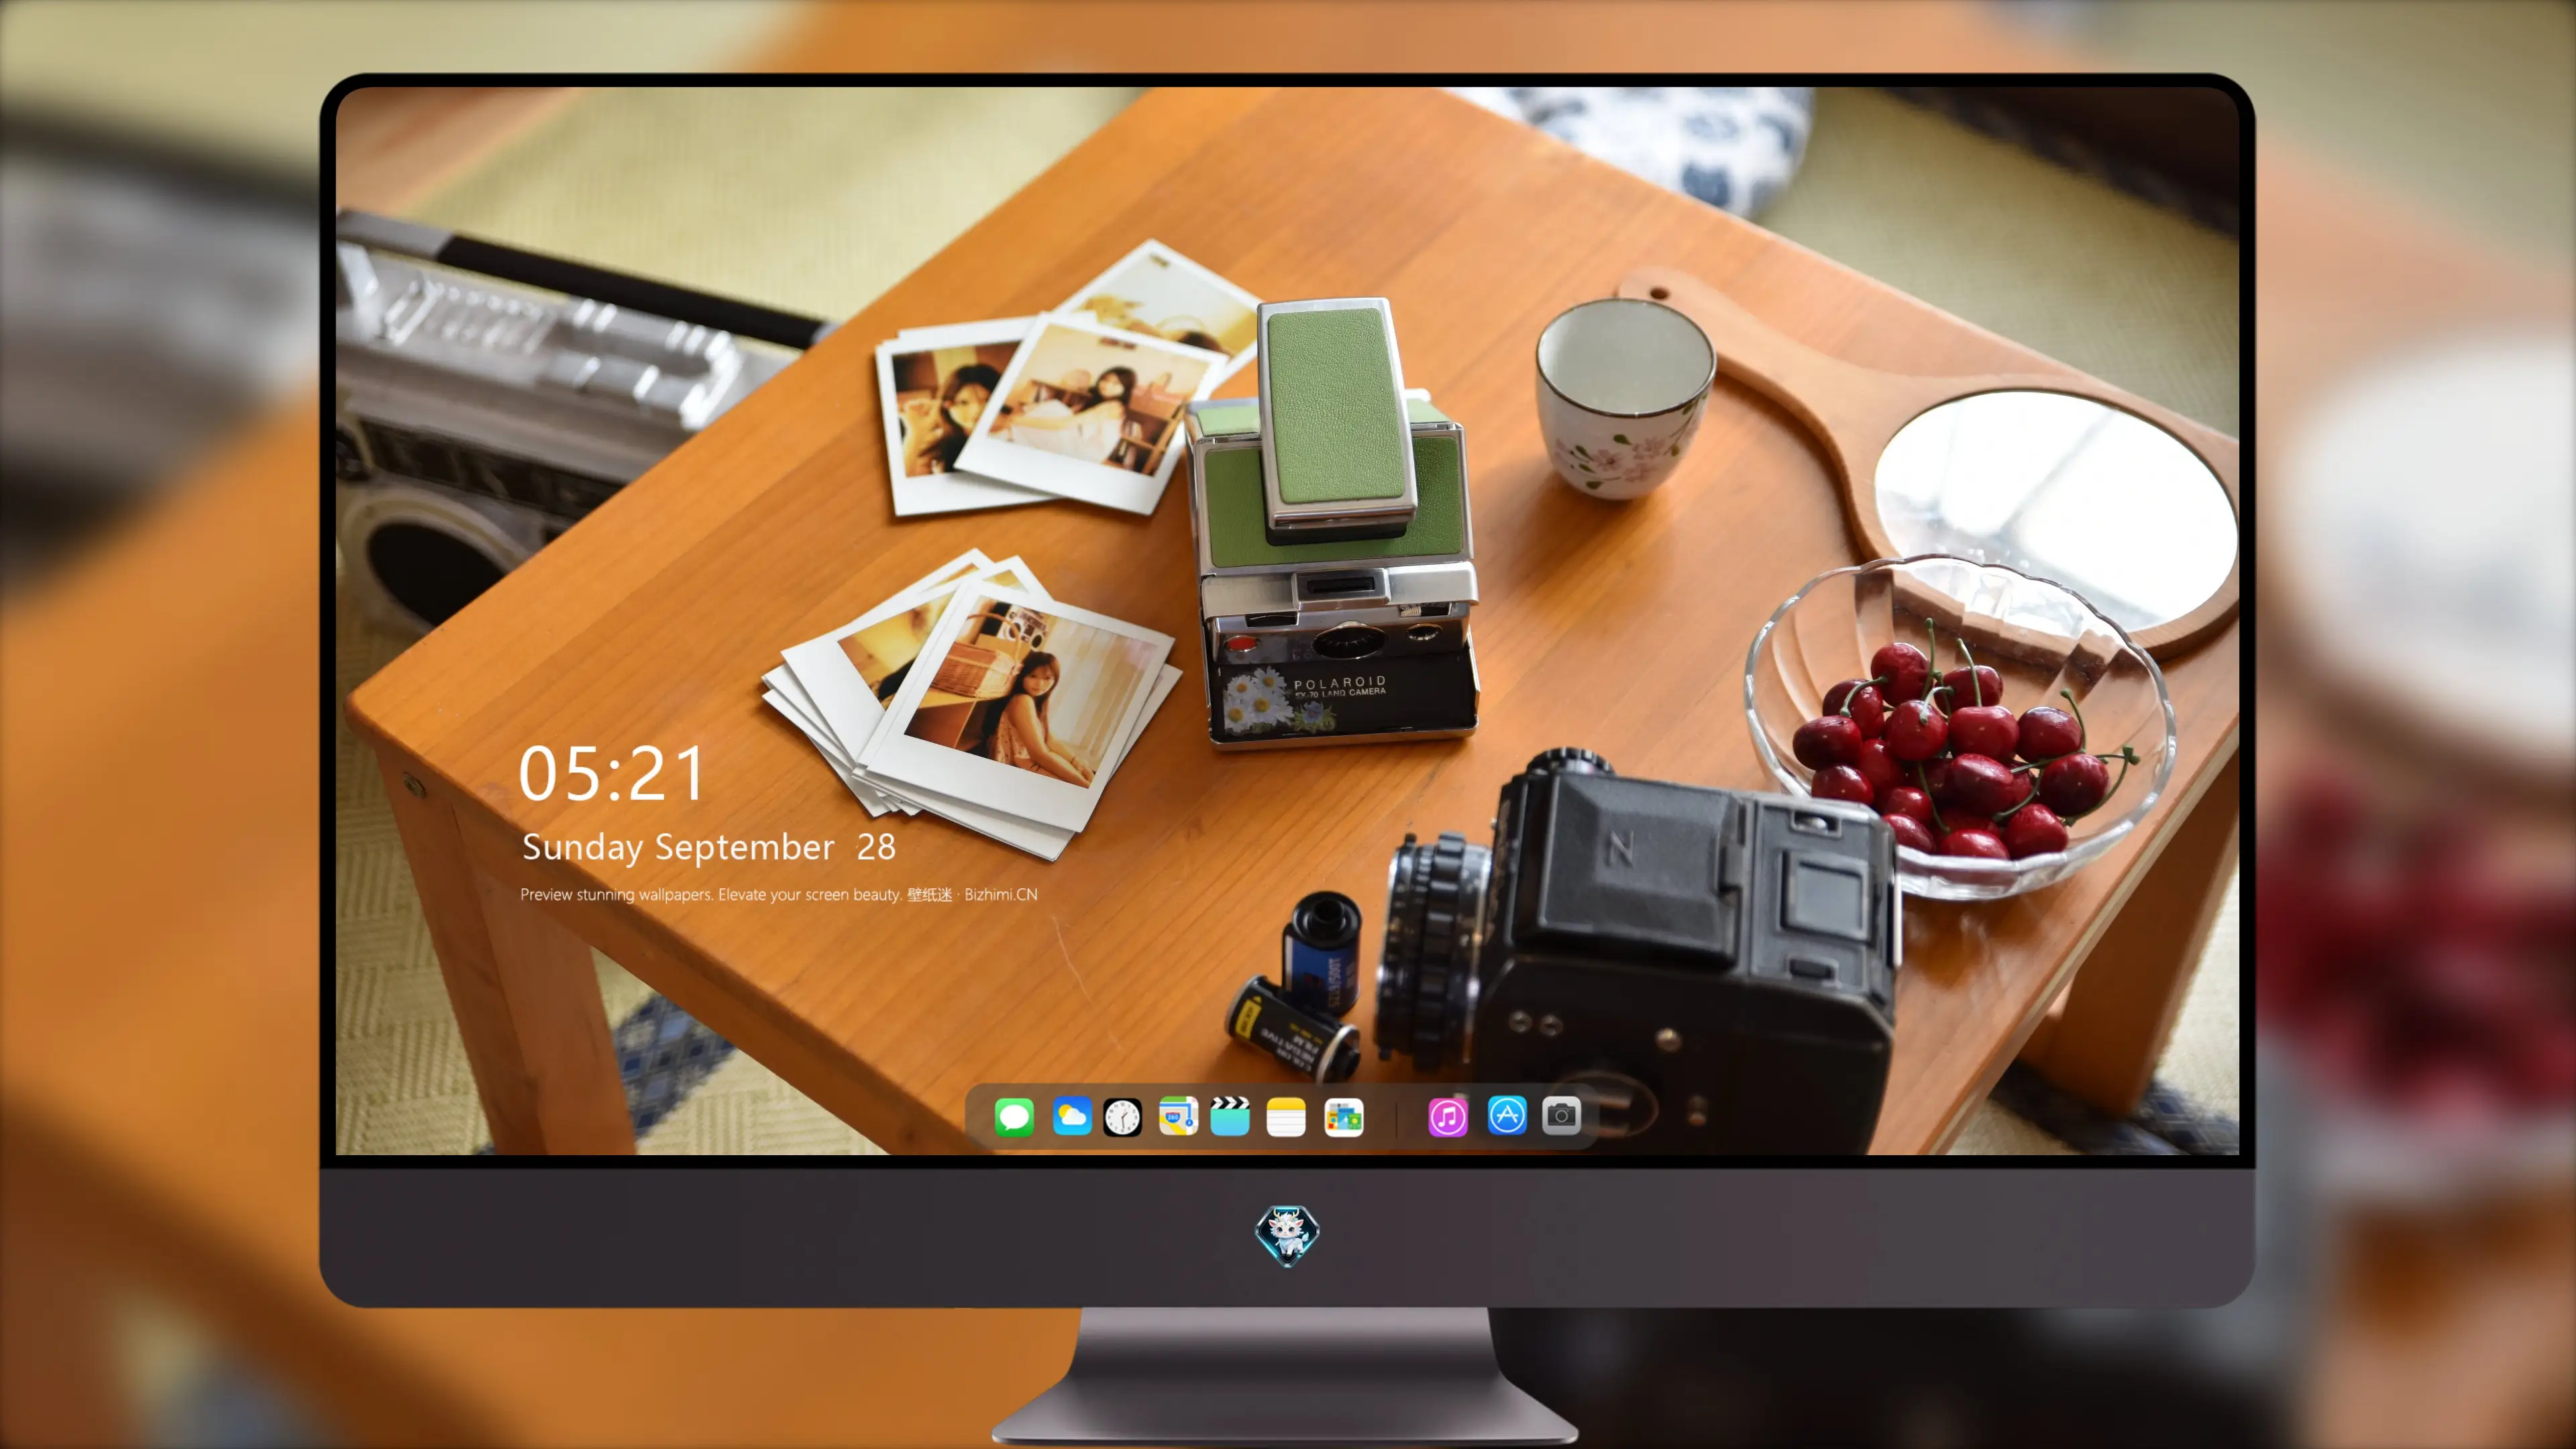Open the App Store icon
2576x1449 pixels.
click(1507, 1115)
